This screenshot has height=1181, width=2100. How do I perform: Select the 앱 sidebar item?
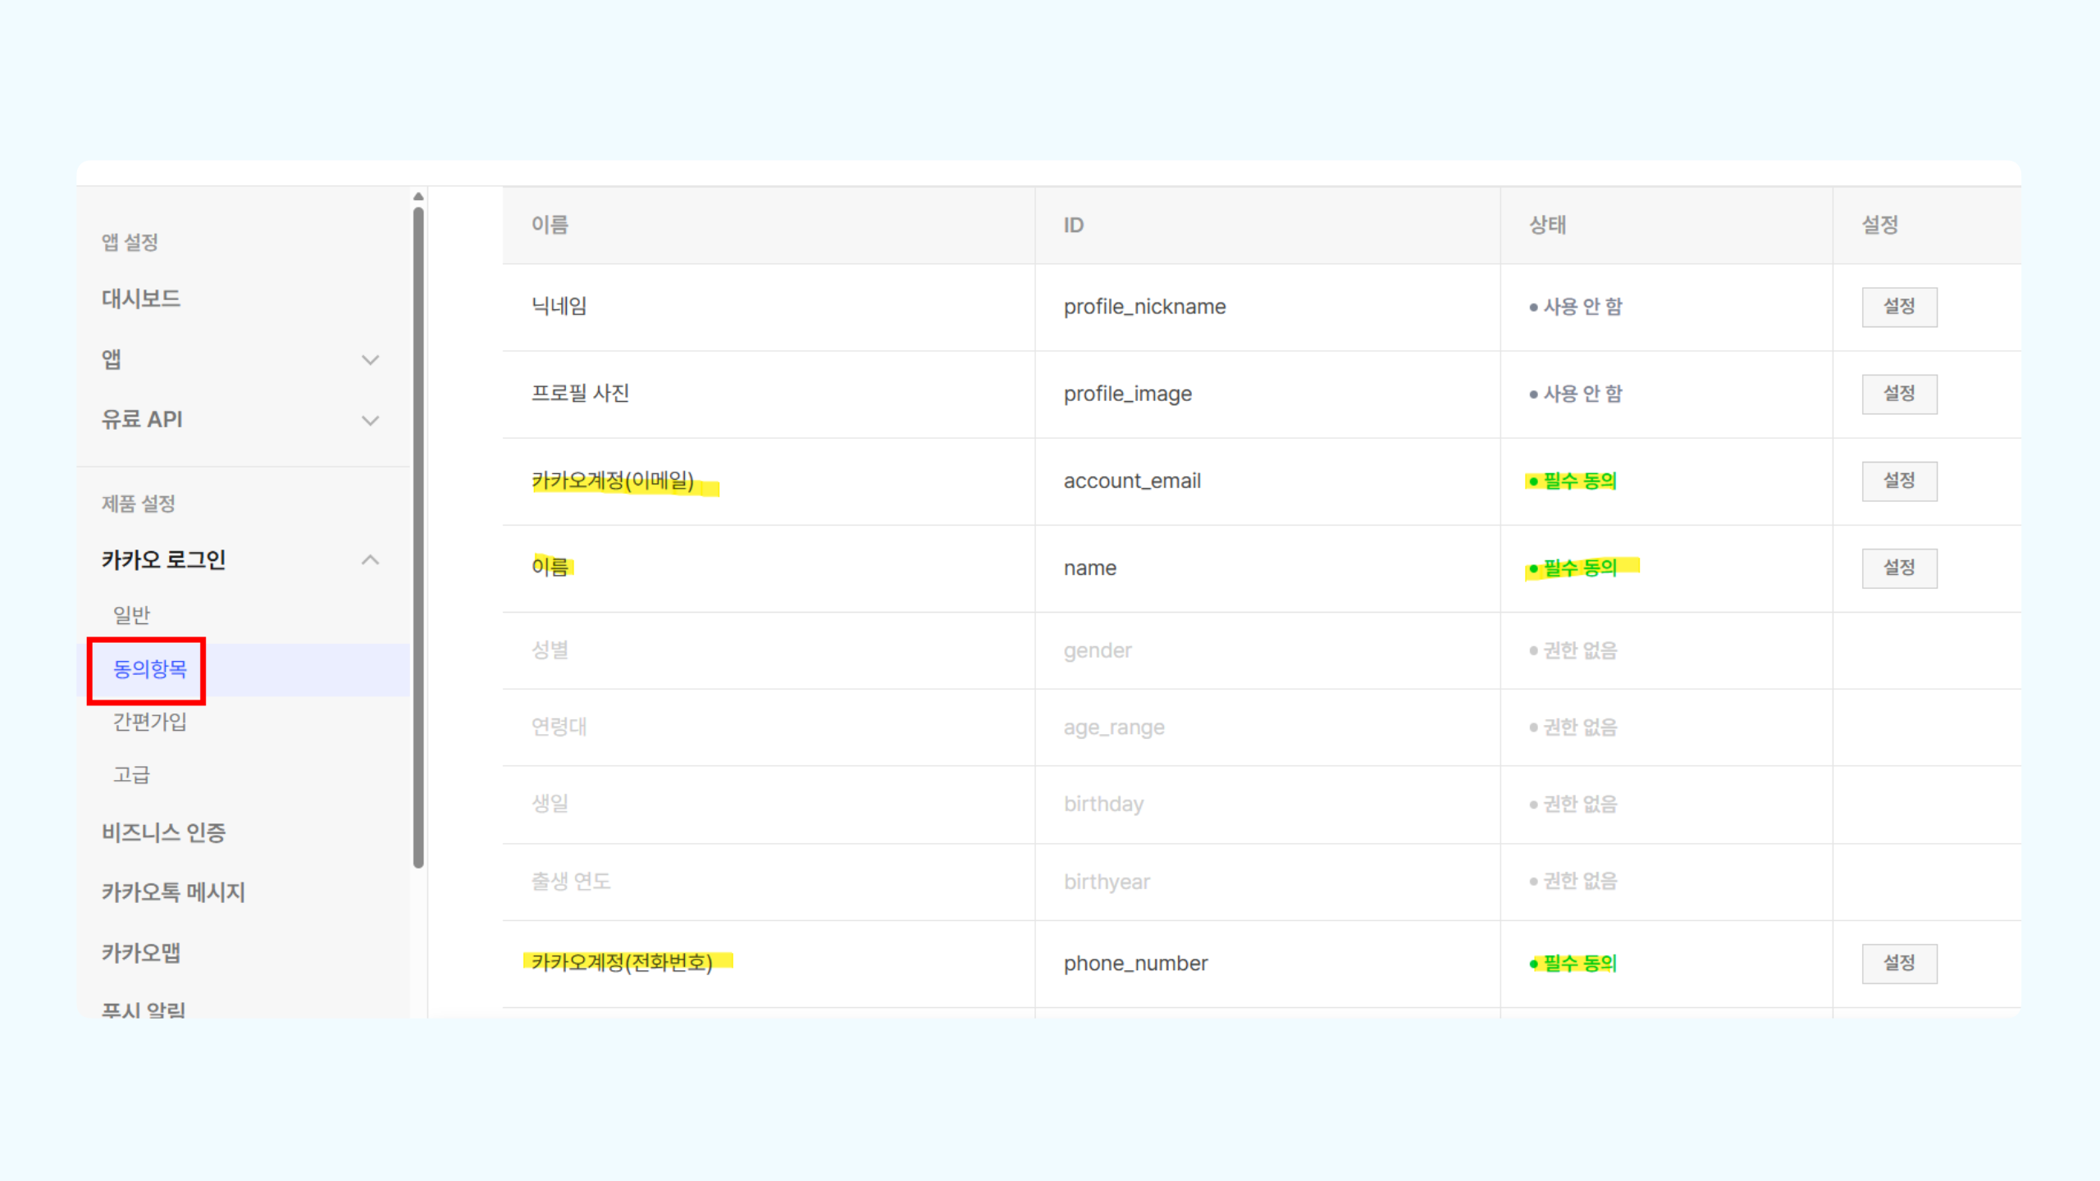(112, 359)
